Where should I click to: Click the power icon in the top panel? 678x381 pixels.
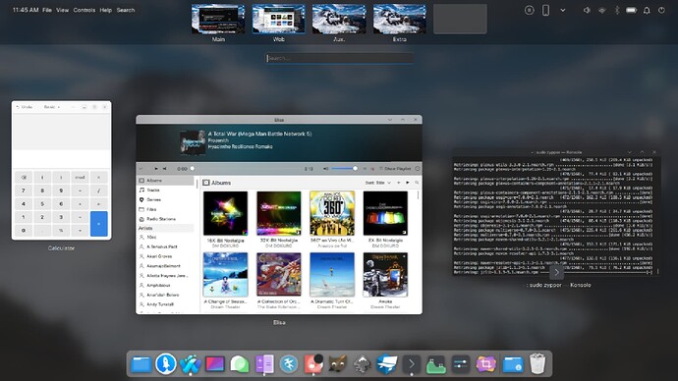click(661, 10)
